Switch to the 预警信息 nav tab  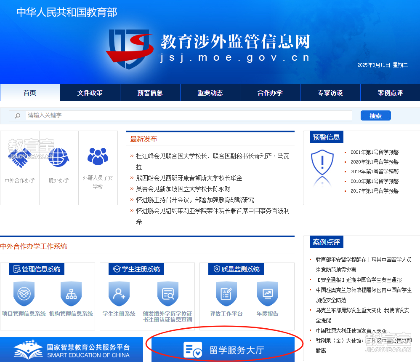point(150,93)
